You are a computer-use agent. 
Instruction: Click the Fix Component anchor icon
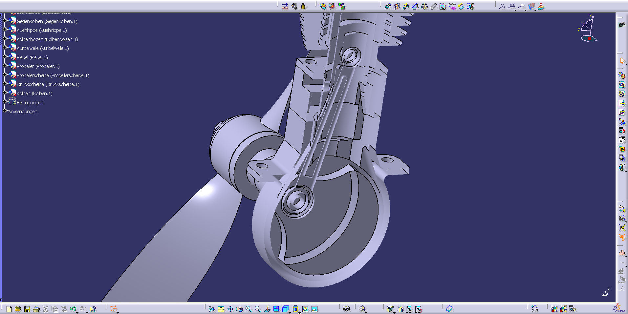click(x=424, y=6)
